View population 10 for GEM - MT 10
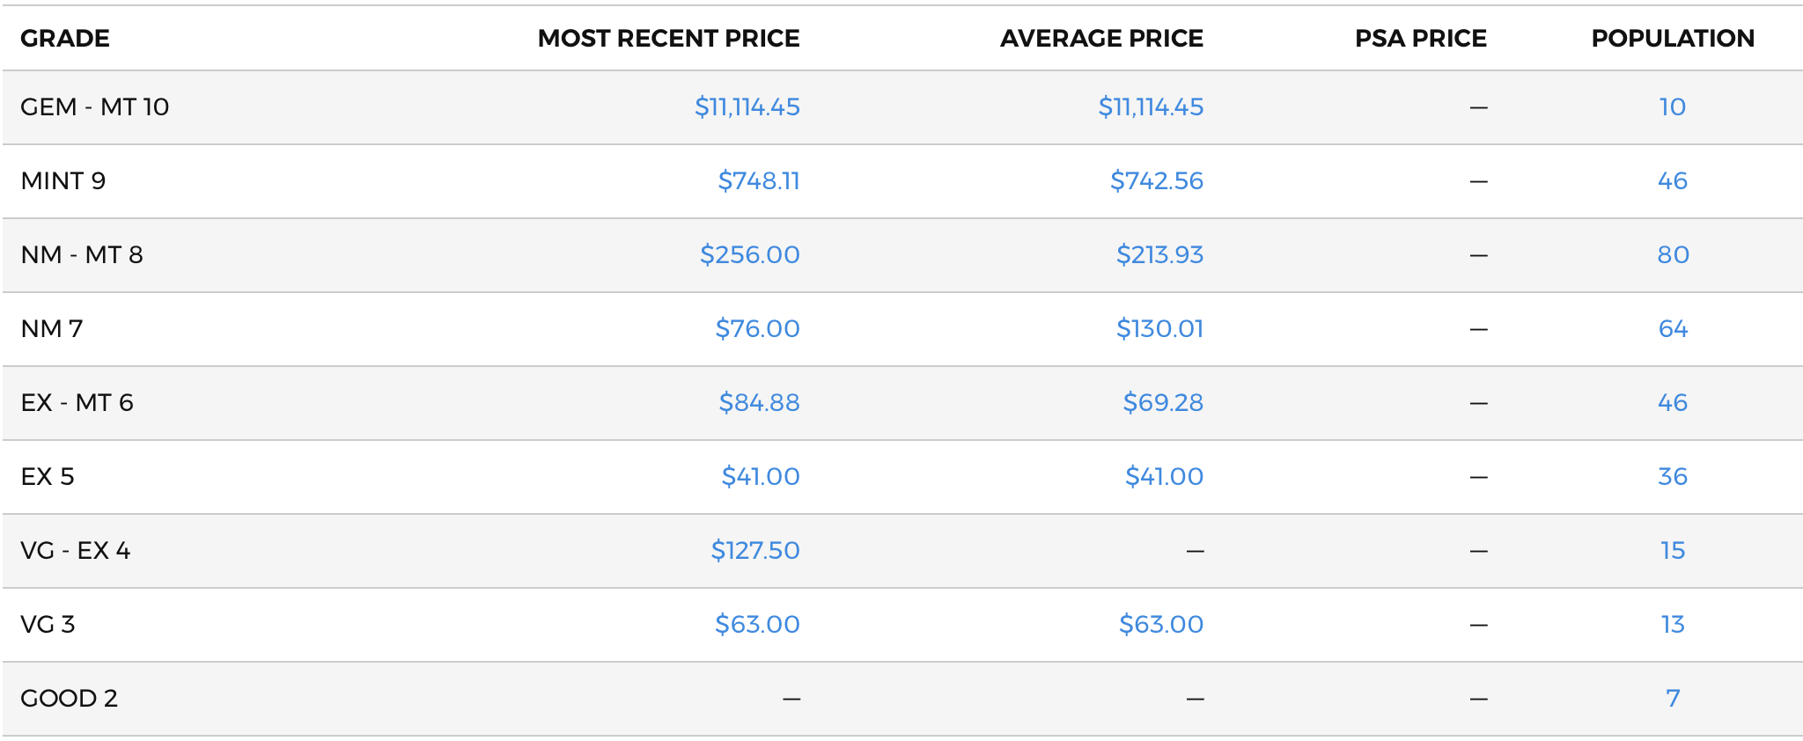Viewport: 1803px width, 741px height. pyautogui.click(x=1673, y=107)
